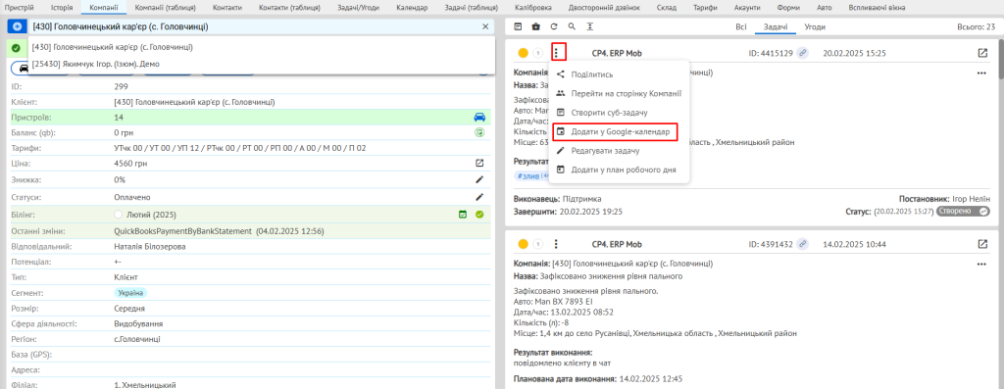Click the #злив hashtag tag
Image resolution: width=1004 pixels, height=389 pixels.
click(530, 175)
